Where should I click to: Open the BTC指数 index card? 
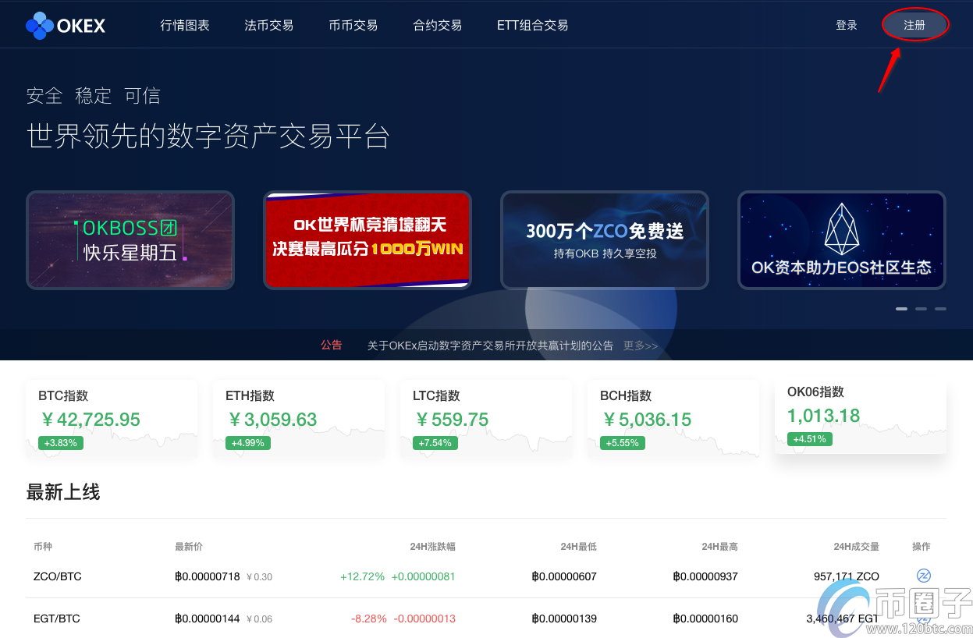point(112,419)
